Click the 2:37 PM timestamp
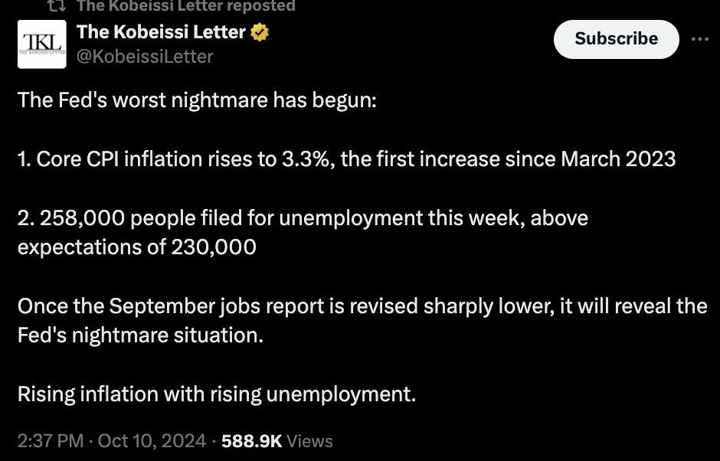 coord(51,441)
